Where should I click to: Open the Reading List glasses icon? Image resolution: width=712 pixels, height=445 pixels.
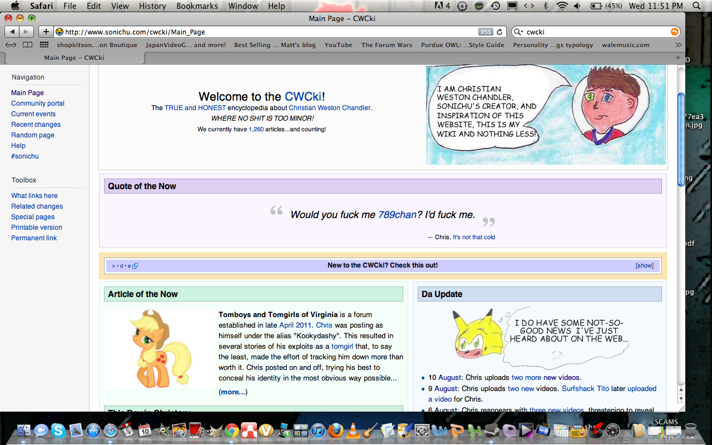[x=11, y=45]
